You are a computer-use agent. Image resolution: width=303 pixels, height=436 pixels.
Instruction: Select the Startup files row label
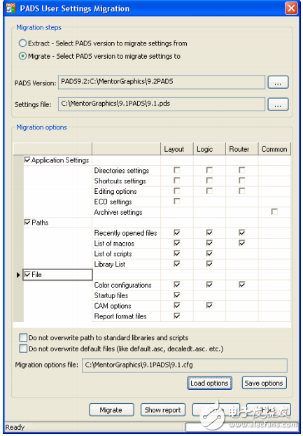[111, 295]
